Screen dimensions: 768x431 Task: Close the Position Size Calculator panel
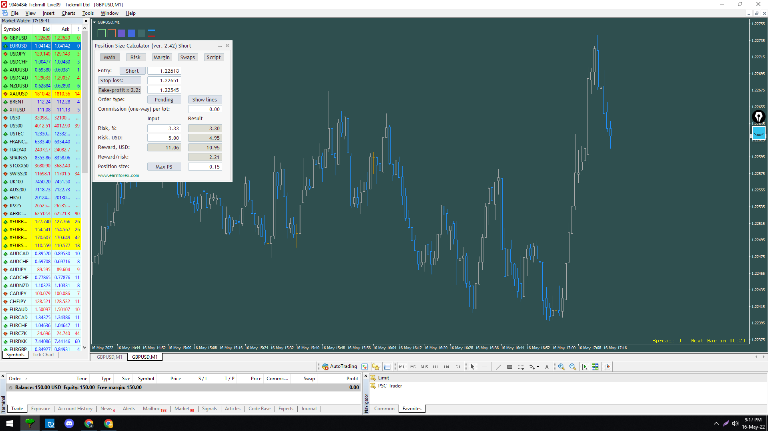coord(227,46)
